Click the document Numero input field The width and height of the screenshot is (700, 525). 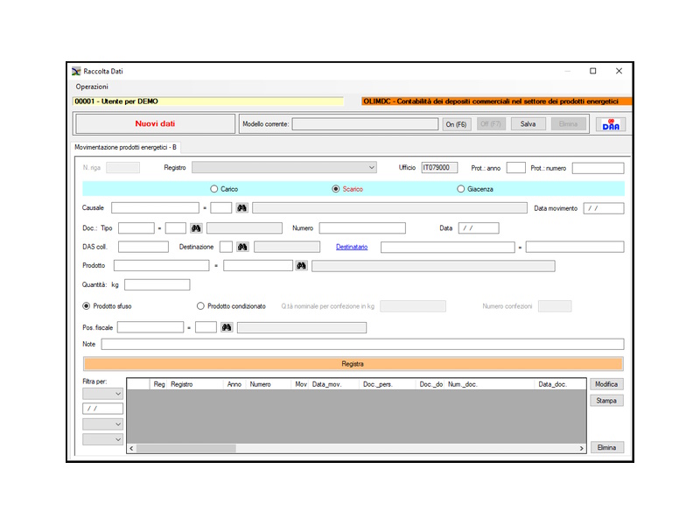click(362, 228)
